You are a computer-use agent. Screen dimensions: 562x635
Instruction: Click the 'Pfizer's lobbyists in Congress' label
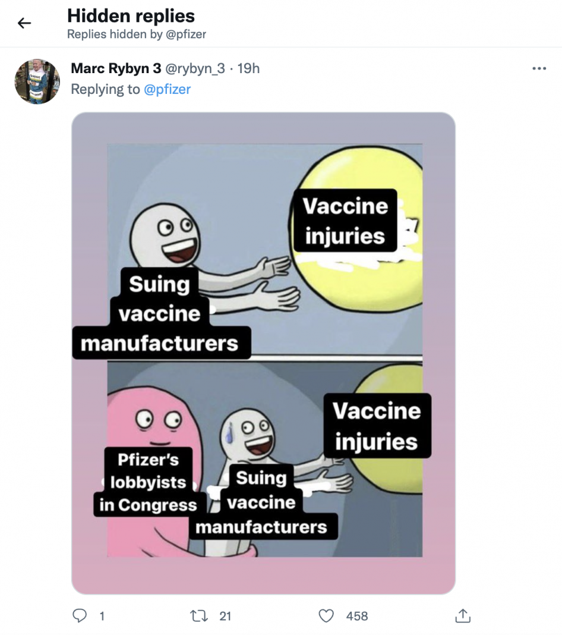click(x=148, y=482)
